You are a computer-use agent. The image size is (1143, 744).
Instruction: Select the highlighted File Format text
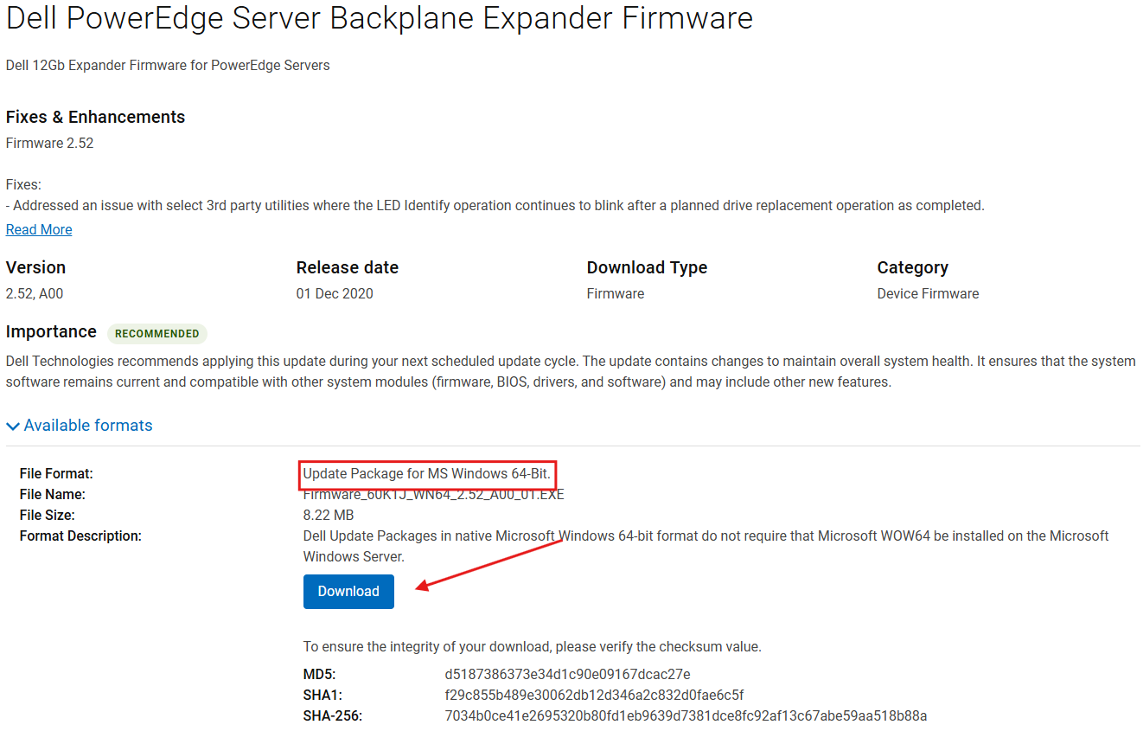426,473
